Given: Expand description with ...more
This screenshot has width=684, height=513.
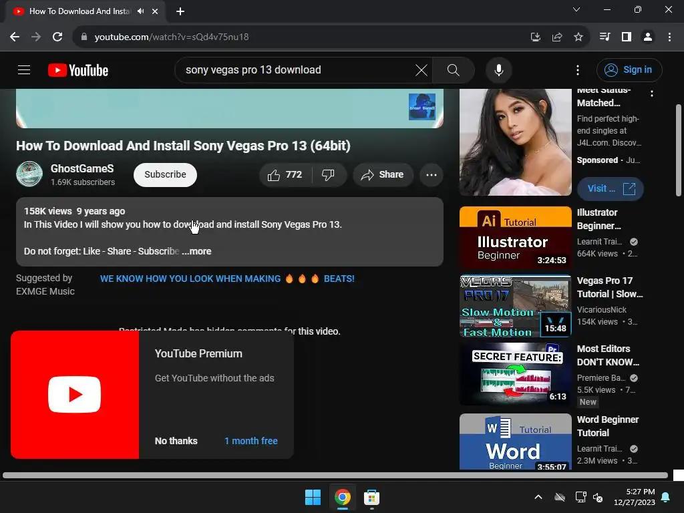Looking at the screenshot, I should tap(197, 251).
